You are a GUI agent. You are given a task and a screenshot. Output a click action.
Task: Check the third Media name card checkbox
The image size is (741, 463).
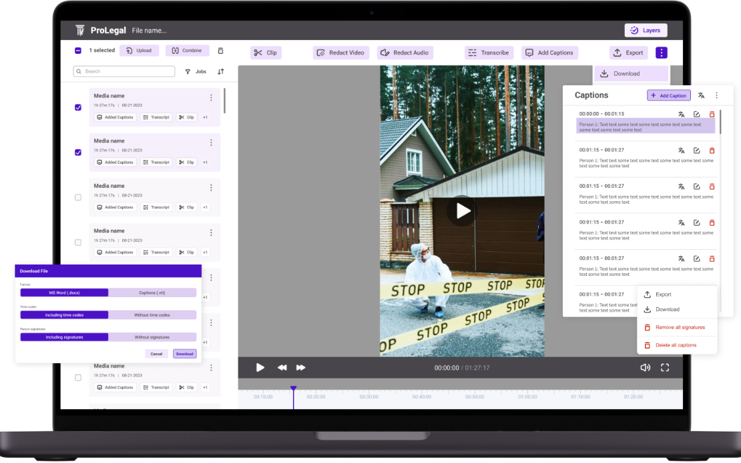[78, 198]
